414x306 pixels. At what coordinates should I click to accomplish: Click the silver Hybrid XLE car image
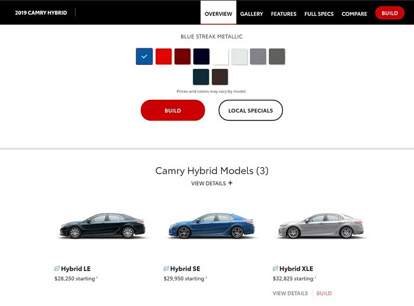click(x=321, y=226)
